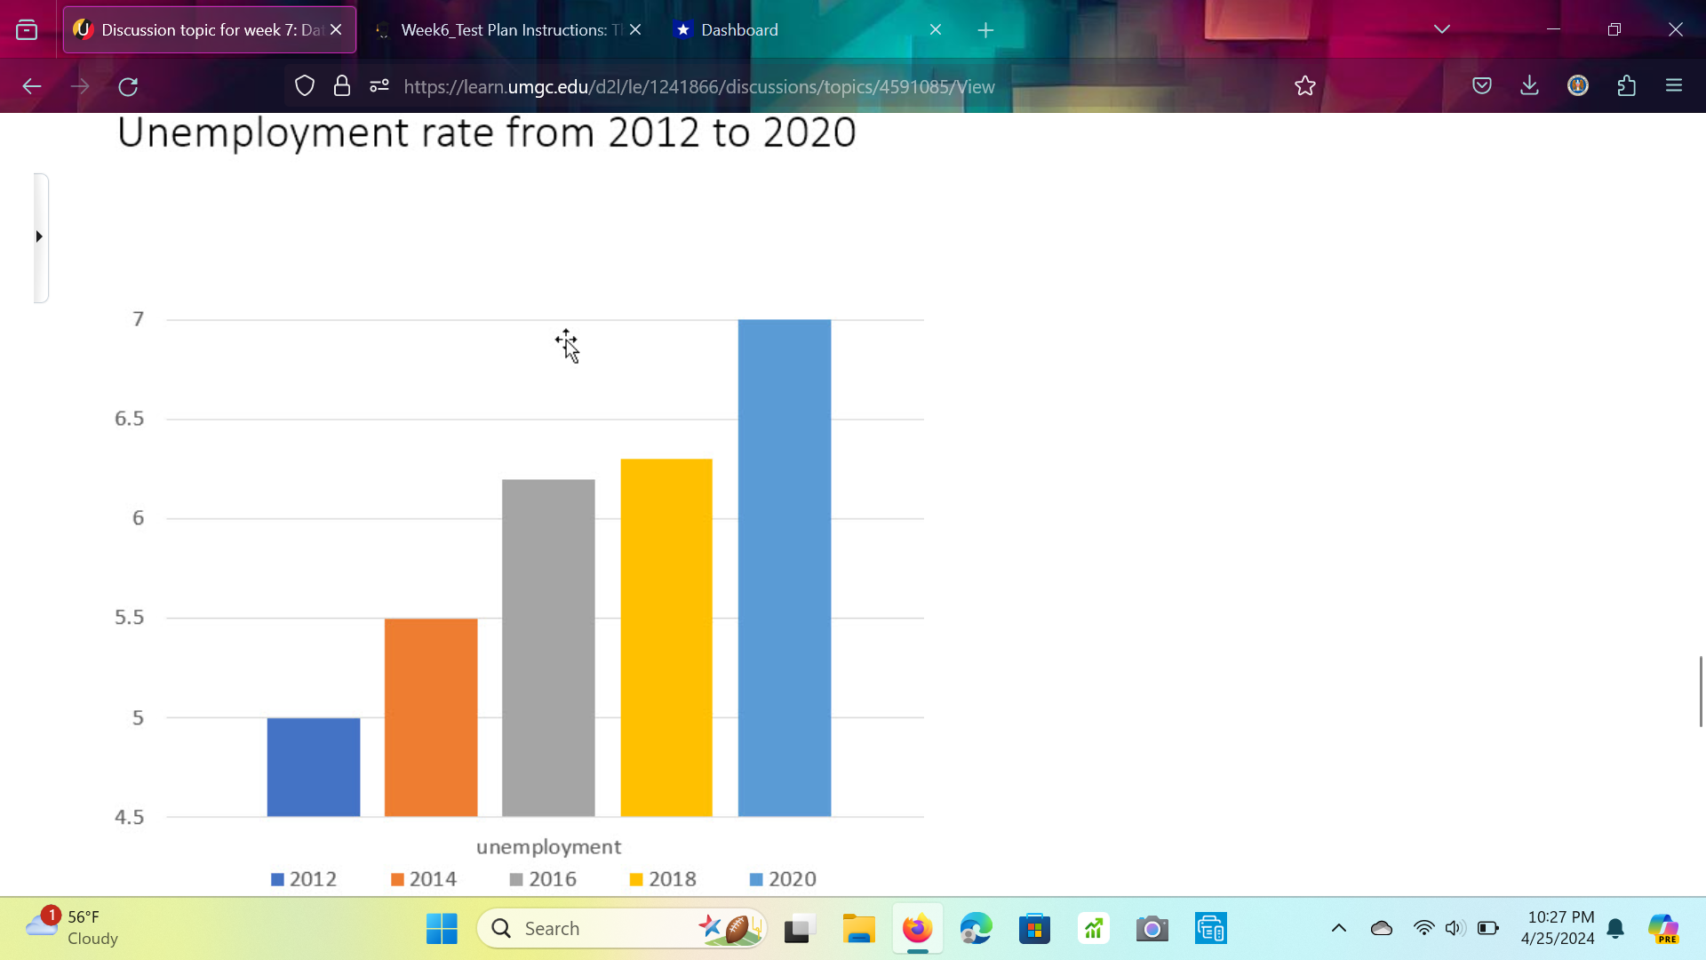Image resolution: width=1706 pixels, height=960 pixels.
Task: Reload the current page
Action: 128,86
